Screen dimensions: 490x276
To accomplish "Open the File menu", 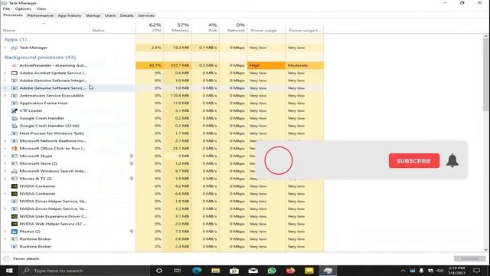I will click(6, 8).
